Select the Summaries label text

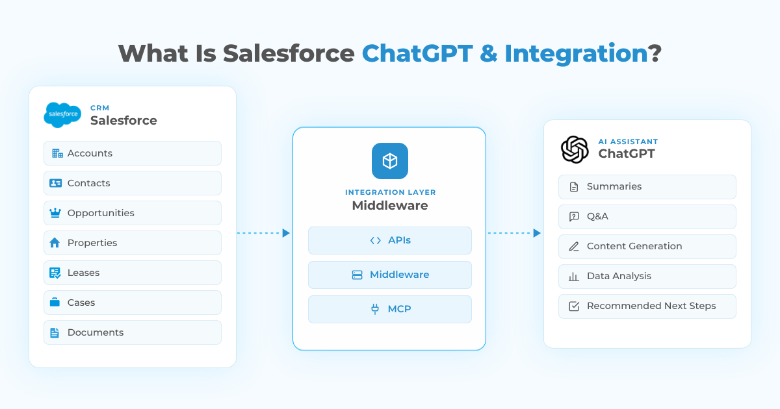pos(614,186)
